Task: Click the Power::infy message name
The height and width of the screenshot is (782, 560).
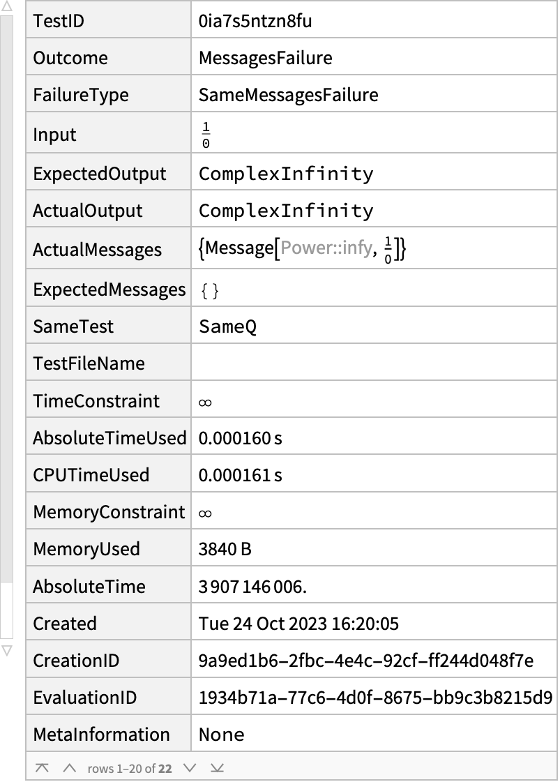Action: coord(326,248)
